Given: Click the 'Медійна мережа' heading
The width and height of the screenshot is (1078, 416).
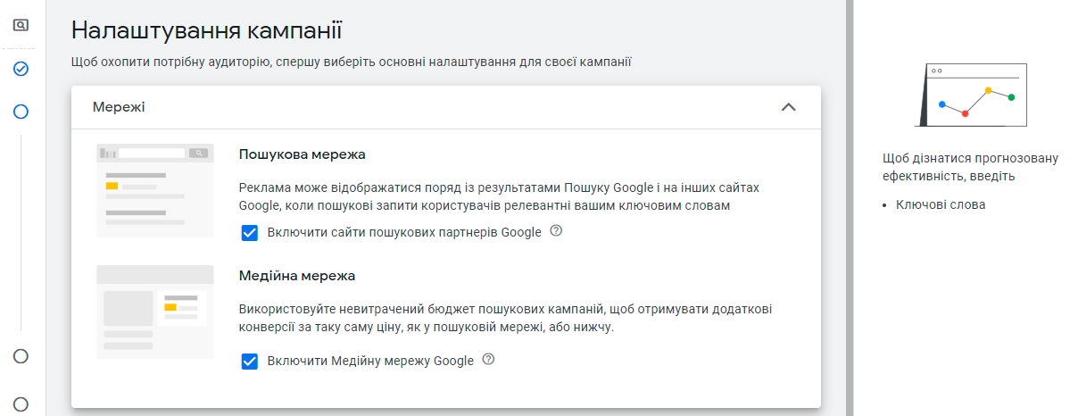Looking at the screenshot, I should click(x=297, y=276).
